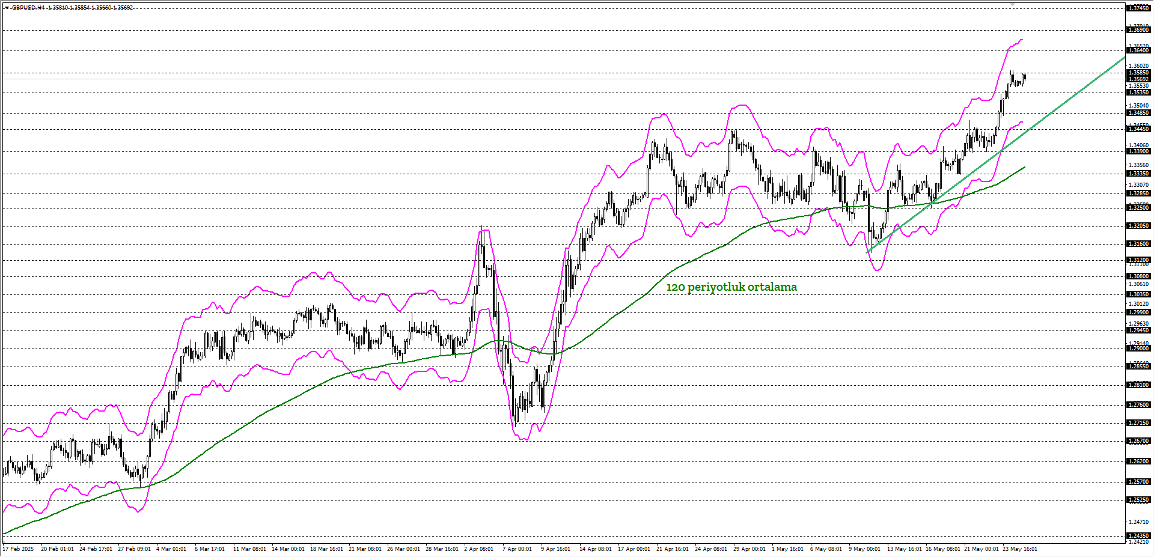Image resolution: width=1154 pixels, height=557 pixels.
Task: Click the 1.32050 price level label
Action: (1138, 226)
